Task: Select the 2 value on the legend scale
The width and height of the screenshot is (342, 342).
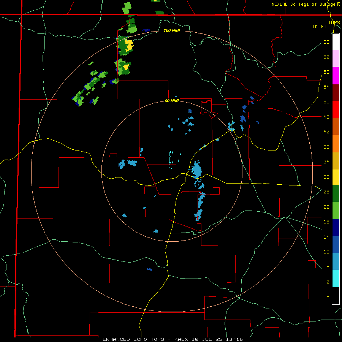Action: [x=328, y=282]
